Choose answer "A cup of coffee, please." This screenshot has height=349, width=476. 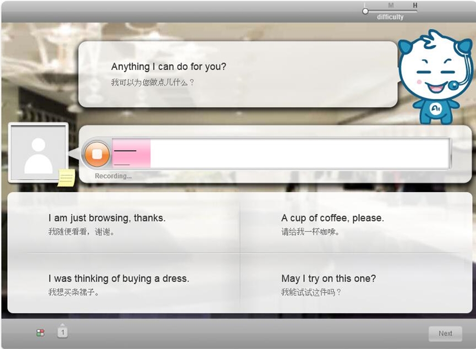pos(332,218)
